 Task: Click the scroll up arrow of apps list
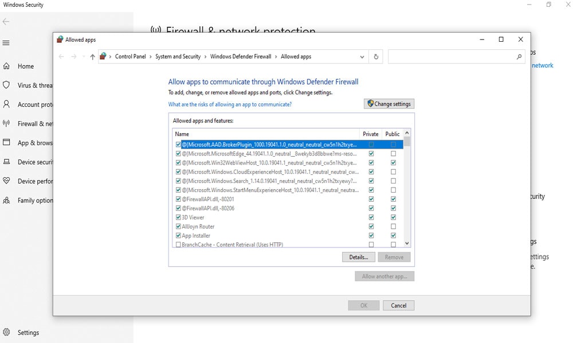(x=407, y=133)
